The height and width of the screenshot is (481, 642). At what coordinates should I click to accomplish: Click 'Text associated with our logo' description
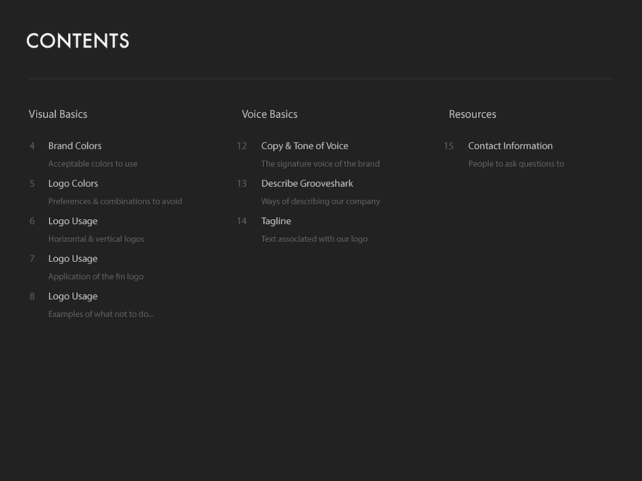point(314,239)
